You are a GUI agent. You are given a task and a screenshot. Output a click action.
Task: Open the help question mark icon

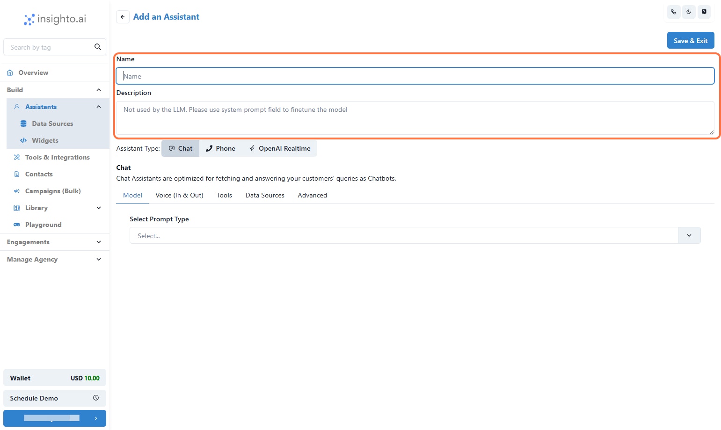point(704,12)
